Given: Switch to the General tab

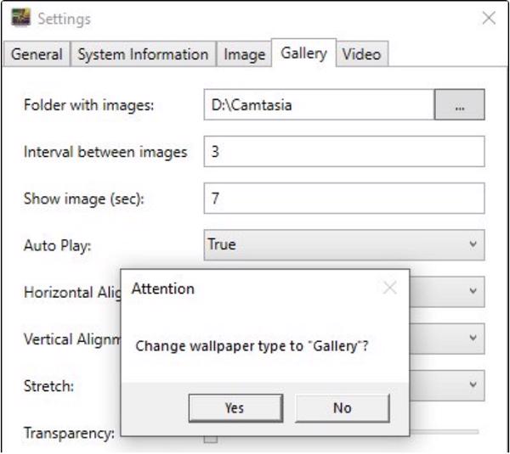Looking at the screenshot, I should pyautogui.click(x=37, y=54).
